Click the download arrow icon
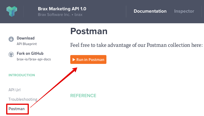This screenshot has width=204, height=116. pyautogui.click(x=11, y=39)
